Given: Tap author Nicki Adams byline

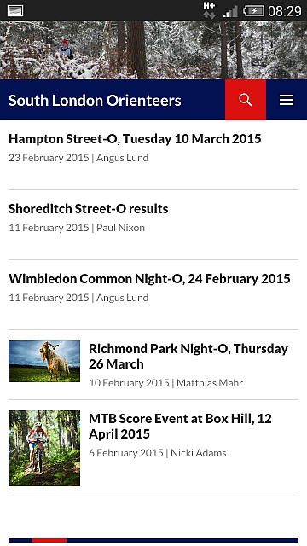Looking at the screenshot, I should click(x=199, y=453).
